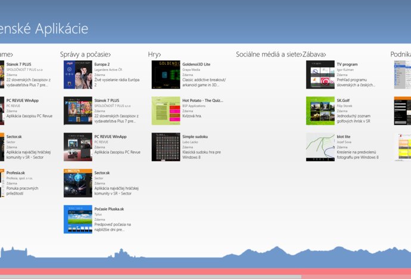The width and height of the screenshot is (411, 279).
Task: Open the Hot Potato quiz thumbnail
Action: click(x=166, y=111)
